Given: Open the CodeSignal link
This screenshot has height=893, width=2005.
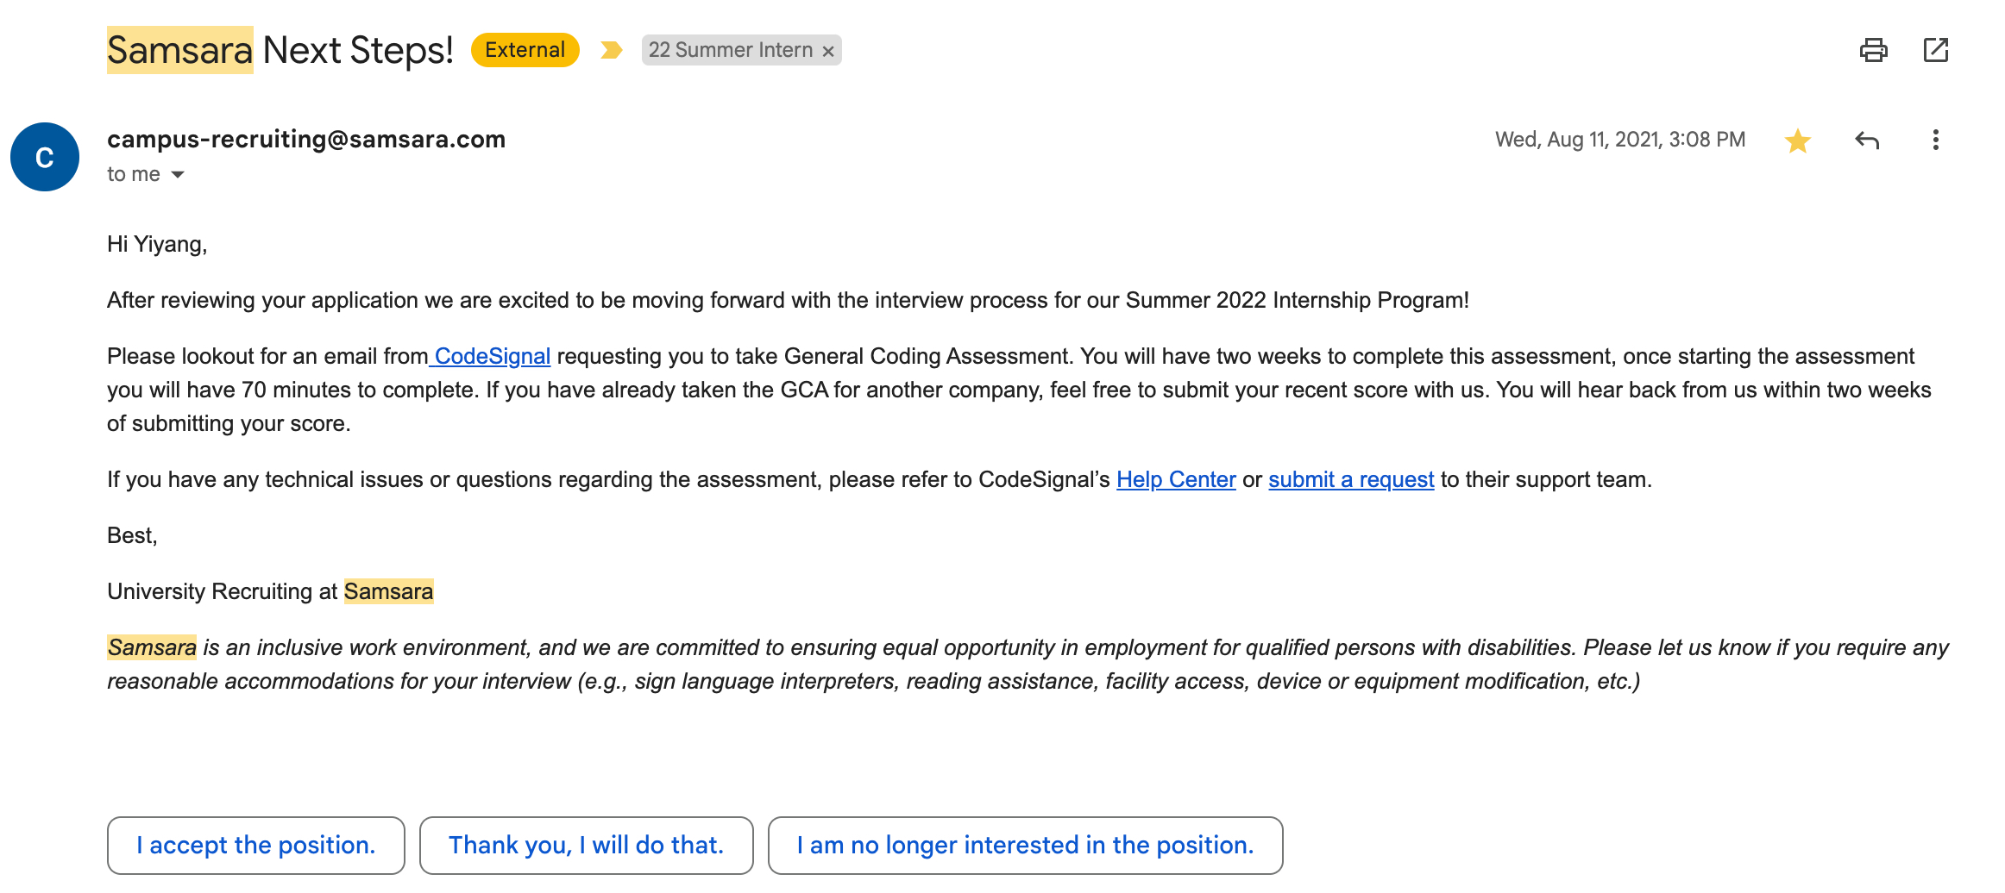Looking at the screenshot, I should [492, 356].
